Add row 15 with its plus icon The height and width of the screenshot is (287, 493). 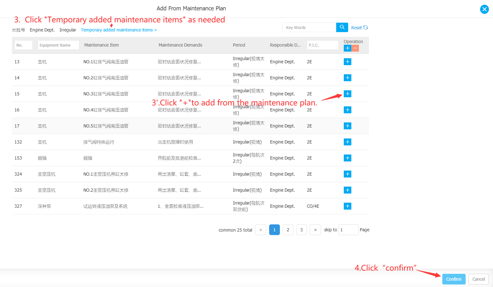(348, 94)
